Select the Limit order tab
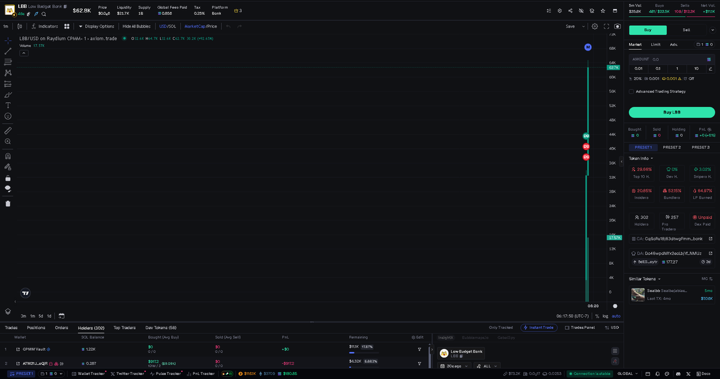Image resolution: width=720 pixels, height=379 pixels. [x=656, y=44]
